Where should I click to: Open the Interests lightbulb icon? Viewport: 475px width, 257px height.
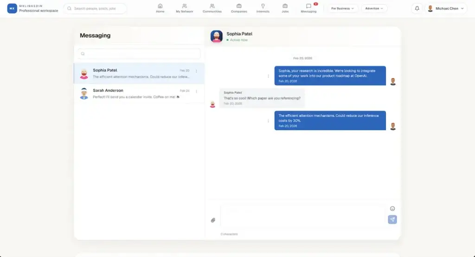point(263,6)
